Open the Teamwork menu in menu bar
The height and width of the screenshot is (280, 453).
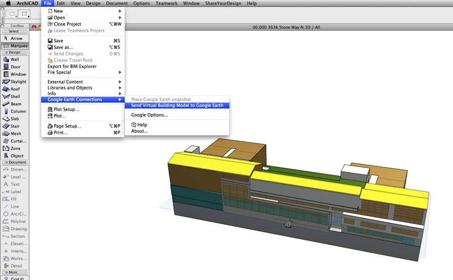point(167,3)
